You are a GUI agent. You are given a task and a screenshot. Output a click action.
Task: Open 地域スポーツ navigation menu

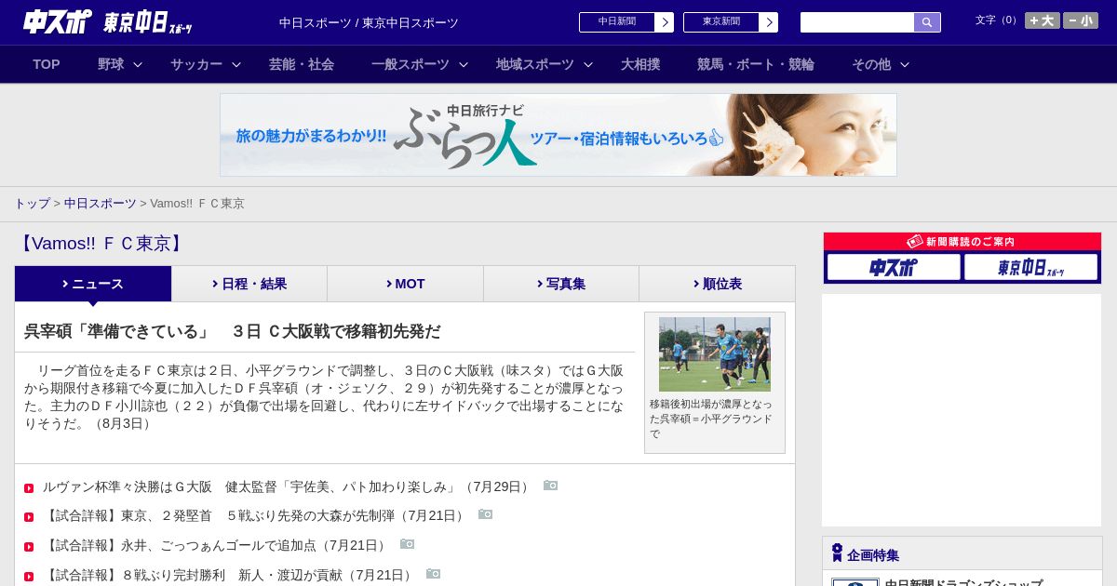[535, 64]
